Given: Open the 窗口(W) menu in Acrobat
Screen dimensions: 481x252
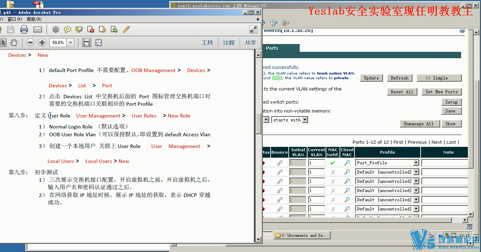Looking at the screenshot, I should coord(15,19).
